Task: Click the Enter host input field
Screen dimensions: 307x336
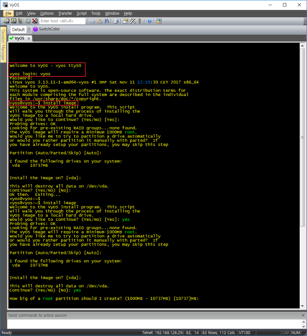Action: click(x=62, y=21)
